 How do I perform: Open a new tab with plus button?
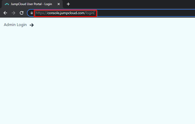coord(68,4)
